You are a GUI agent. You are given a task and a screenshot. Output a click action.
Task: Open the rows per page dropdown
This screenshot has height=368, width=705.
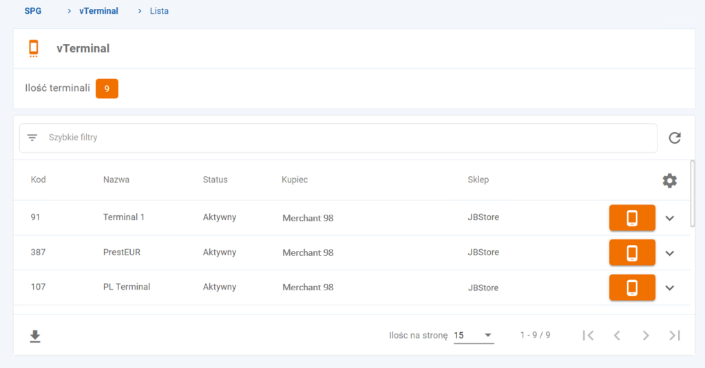click(x=474, y=336)
